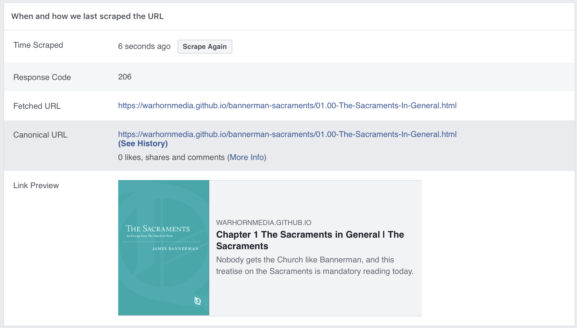Image resolution: width=577 pixels, height=328 pixels.
Task: Click the Fetched URL label
Action: pos(37,106)
